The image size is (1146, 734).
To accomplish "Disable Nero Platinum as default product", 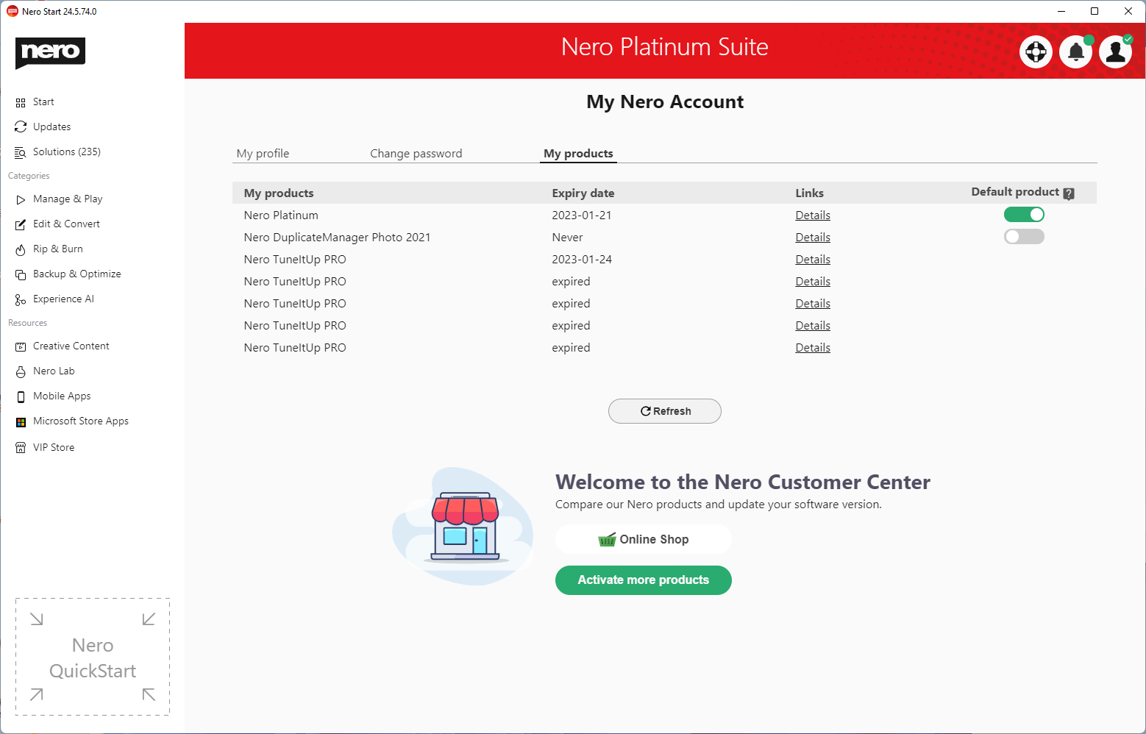I will [1024, 215].
